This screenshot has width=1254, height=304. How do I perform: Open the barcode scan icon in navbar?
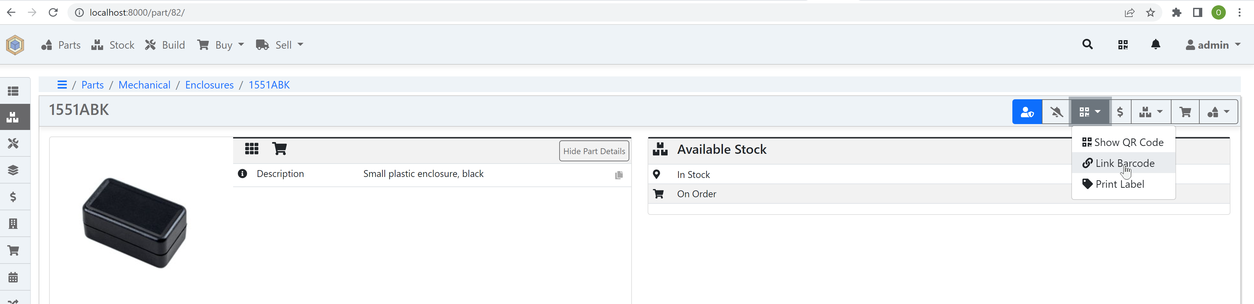coord(1123,45)
